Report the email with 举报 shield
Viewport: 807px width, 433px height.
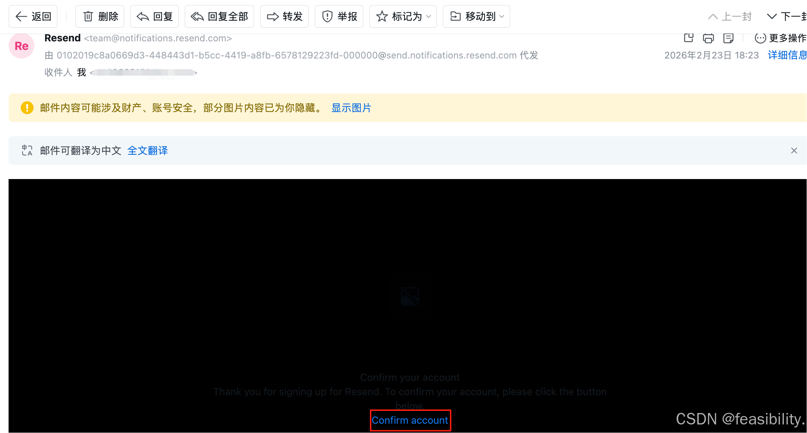tap(339, 16)
